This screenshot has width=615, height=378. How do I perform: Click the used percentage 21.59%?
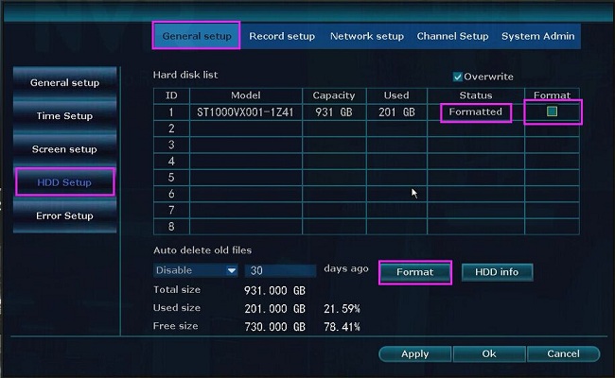[x=342, y=309]
